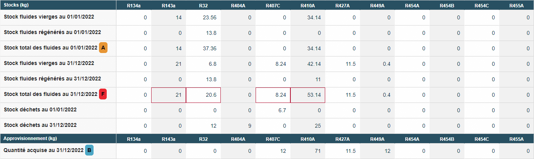Viewport: 534px width, 159px height.
Task: Click R410A acquired quantity cell showing 71
Action: [308, 151]
